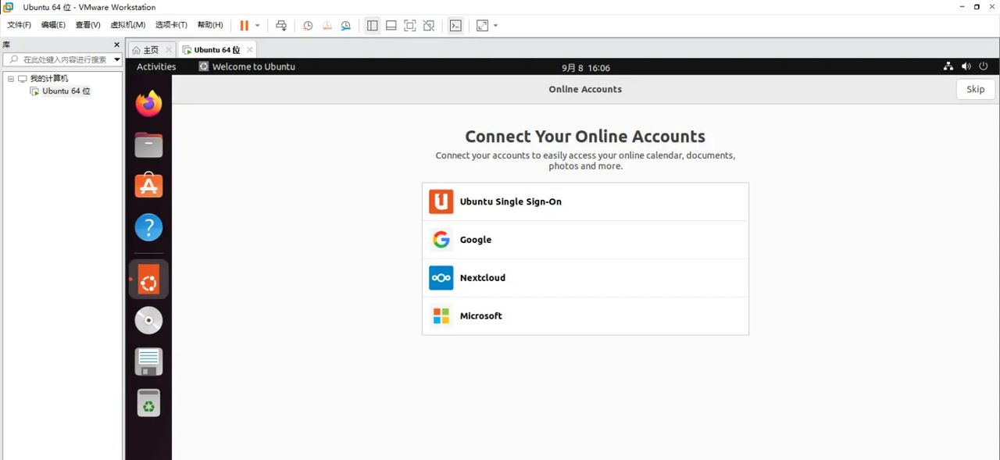Toggle the thumbnail bar view icon
The width and height of the screenshot is (1000, 460).
pyautogui.click(x=391, y=25)
